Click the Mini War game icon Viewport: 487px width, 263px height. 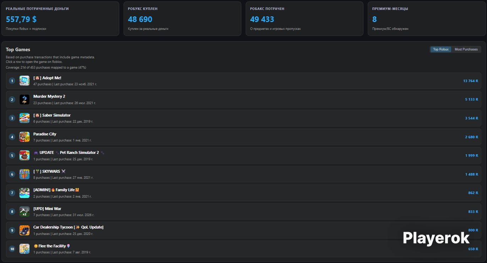(24, 211)
